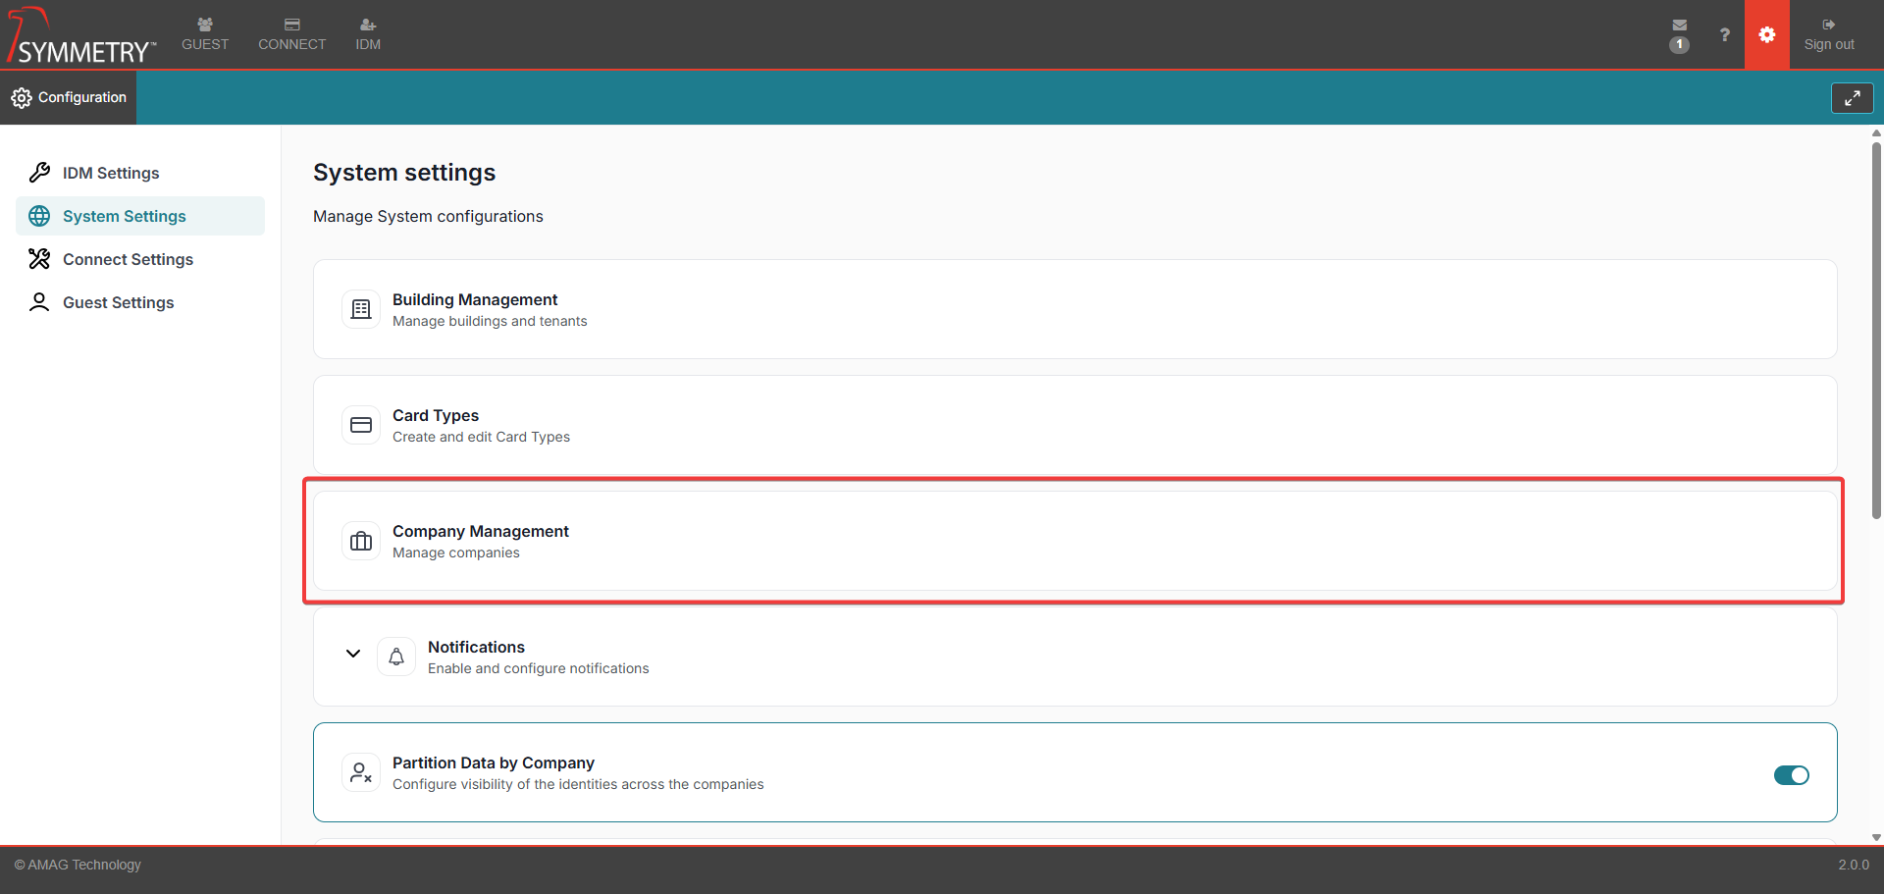Screen dimensions: 1884x894
Task: Click the red settings gear icon
Action: [x=1766, y=35]
